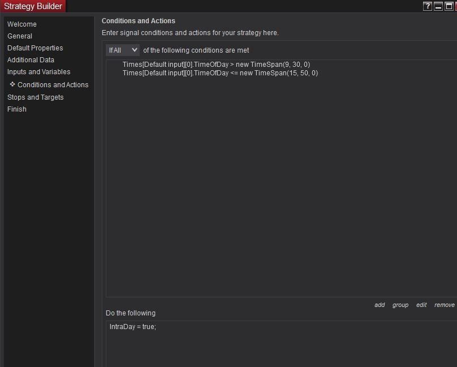
Task: Select the 'IntraDay = true;' action line
Action: pos(133,327)
